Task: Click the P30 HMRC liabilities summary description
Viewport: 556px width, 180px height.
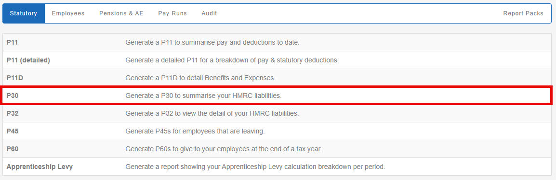Action: point(203,96)
